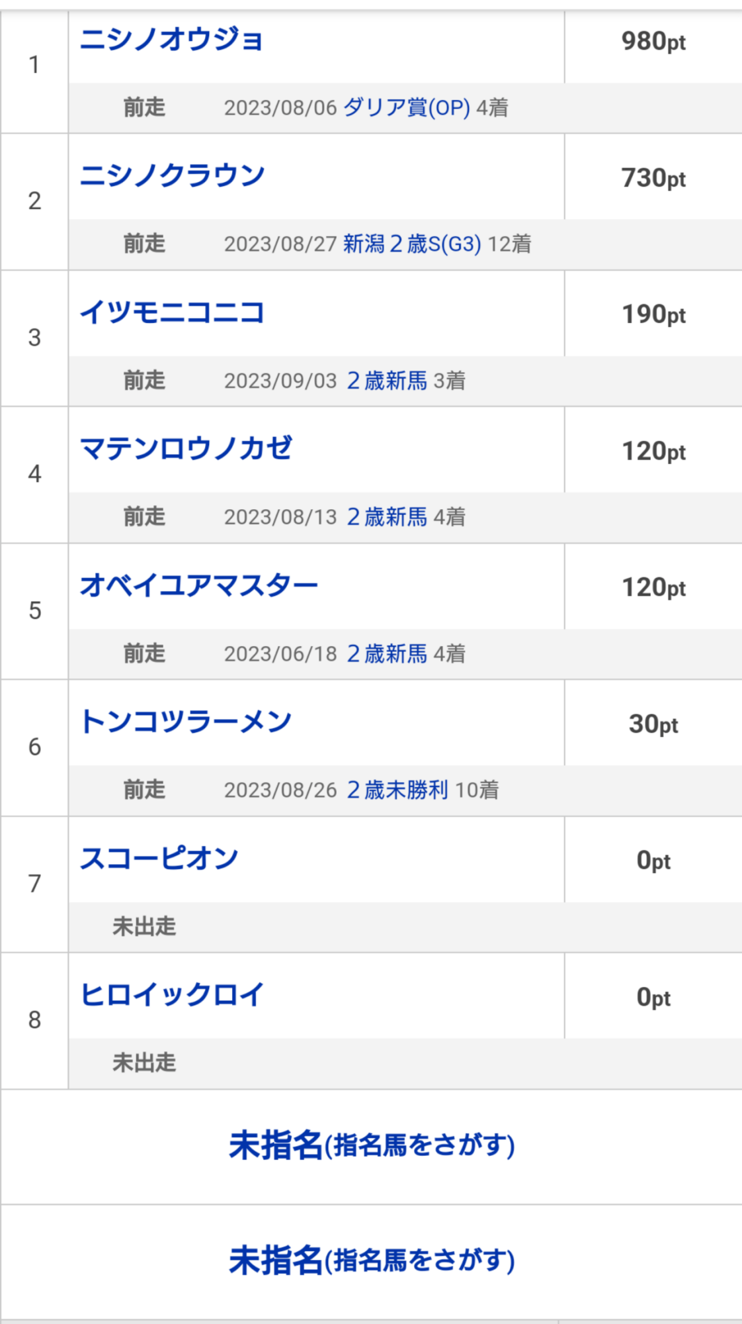
Task: Click the 190pt score cell
Action: click(653, 315)
